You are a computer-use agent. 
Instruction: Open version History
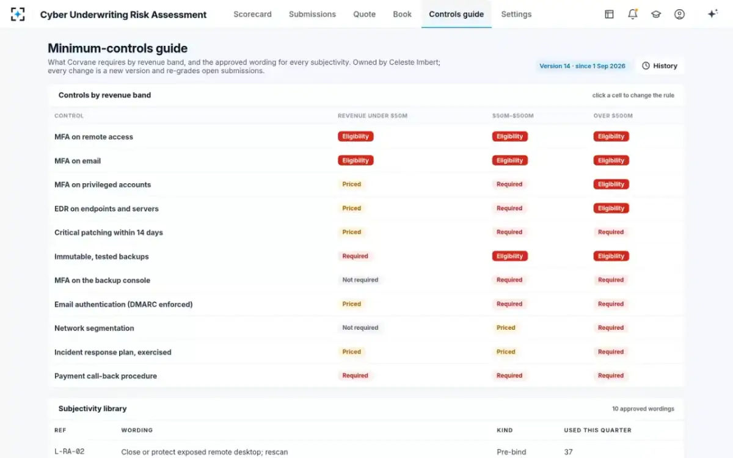[x=660, y=66]
